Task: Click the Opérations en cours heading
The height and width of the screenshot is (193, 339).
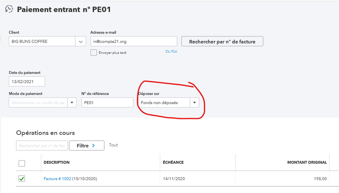Action: pos(45,133)
